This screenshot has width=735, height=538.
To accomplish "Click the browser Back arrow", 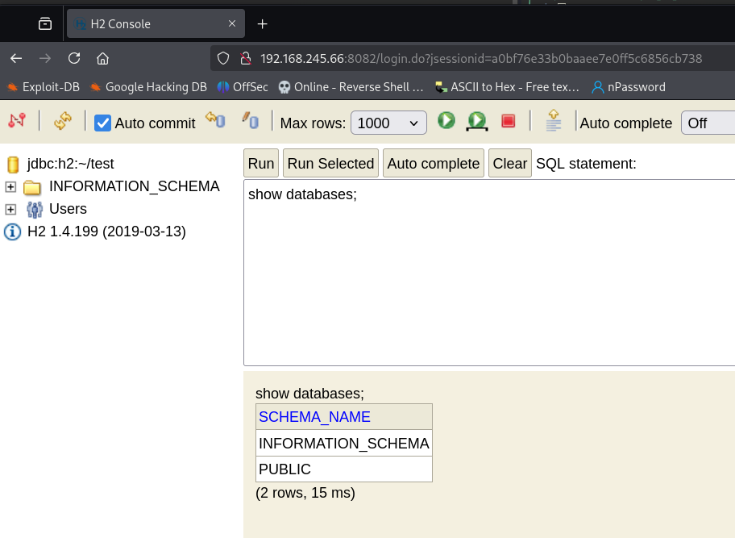I will 16,59.
